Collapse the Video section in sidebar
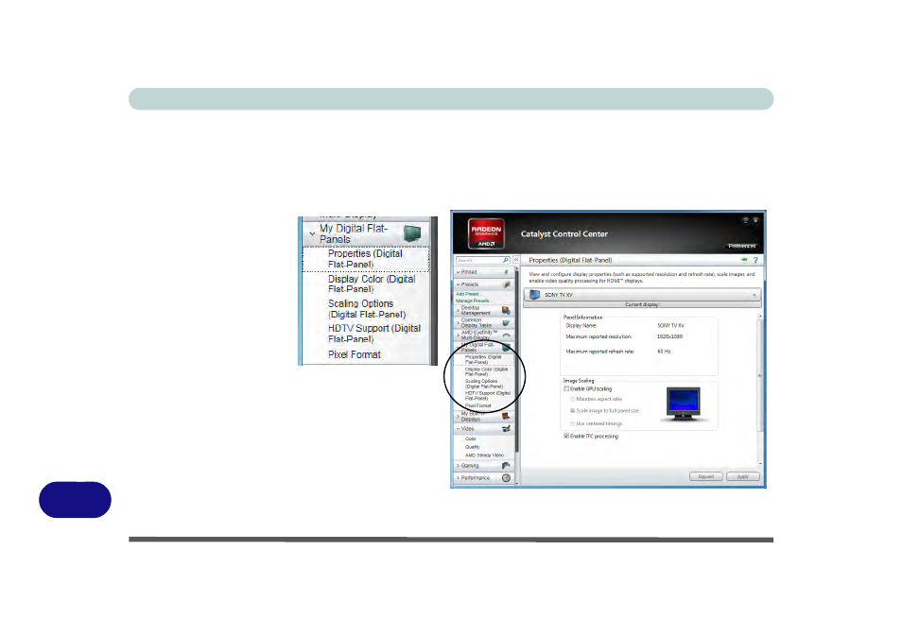This screenshot has width=902, height=636. tap(458, 428)
